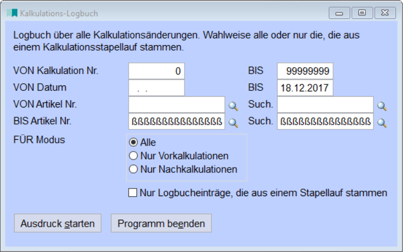Click the Kalkulations-Logbuch title bar bookmark icon
Screen dimensions: 403x252
point(12,13)
